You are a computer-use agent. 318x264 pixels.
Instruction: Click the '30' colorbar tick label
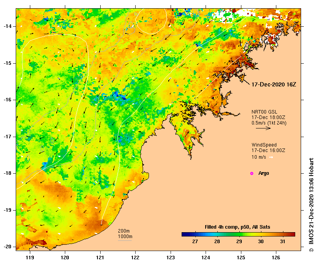coord(261,242)
